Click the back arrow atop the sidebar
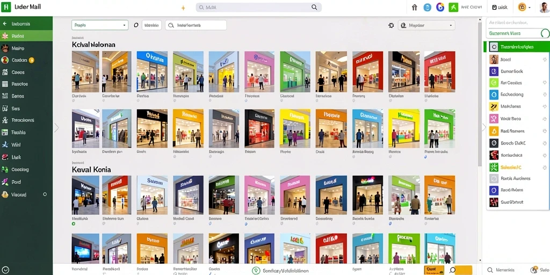Image resolution: width=550 pixels, height=275 pixels. click(x=4, y=24)
